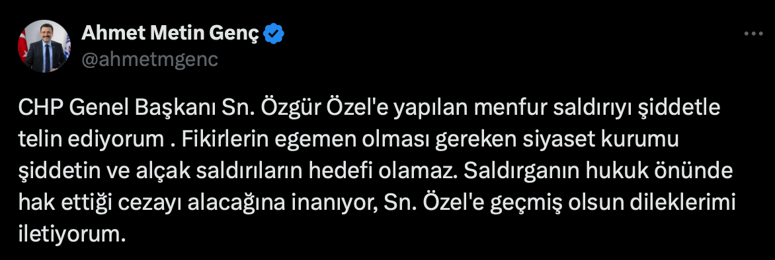Click the display name Ahmet Metin Genç
The height and width of the screenshot is (260, 775).
point(170,33)
